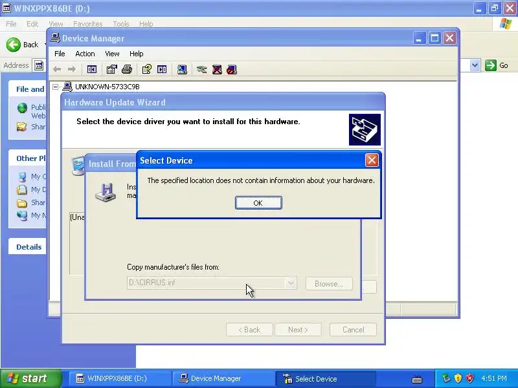Click the Print toolbar icon
518x388 pixels.
127,69
